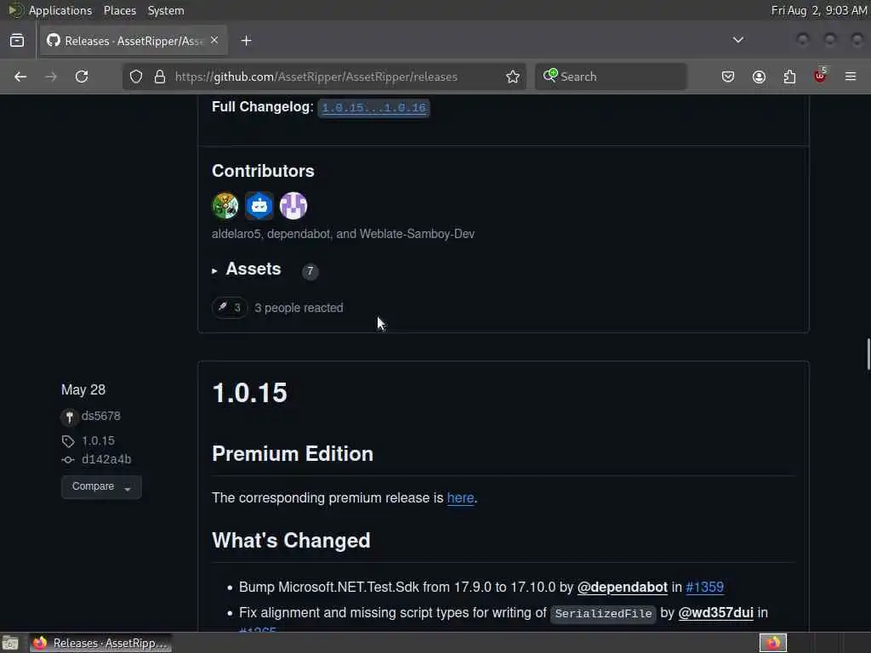Open the aldelaro5 contributor avatar
Image resolution: width=871 pixels, height=653 pixels.
point(225,206)
